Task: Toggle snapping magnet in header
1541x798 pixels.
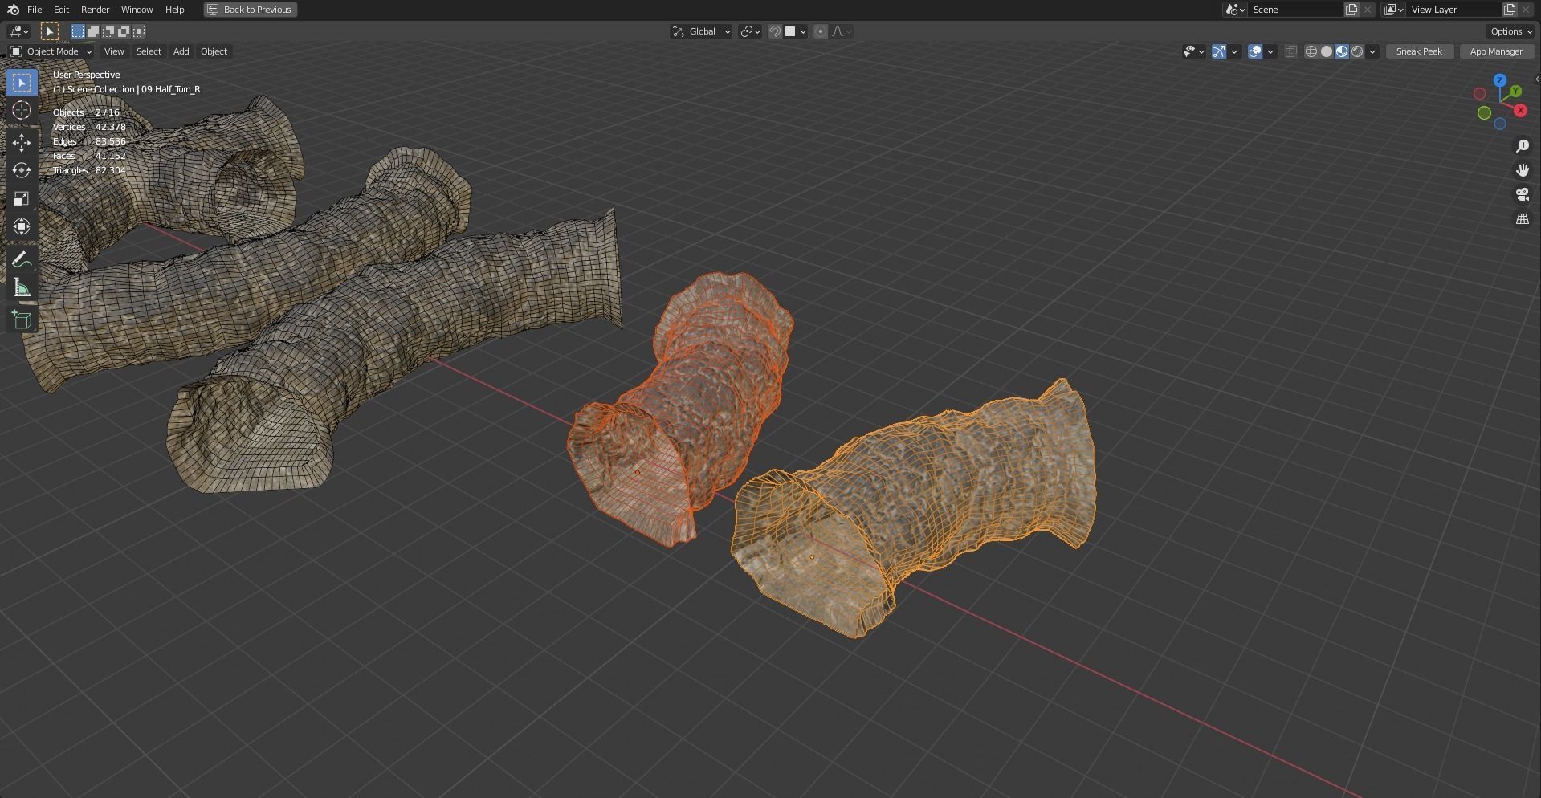Action: click(775, 31)
